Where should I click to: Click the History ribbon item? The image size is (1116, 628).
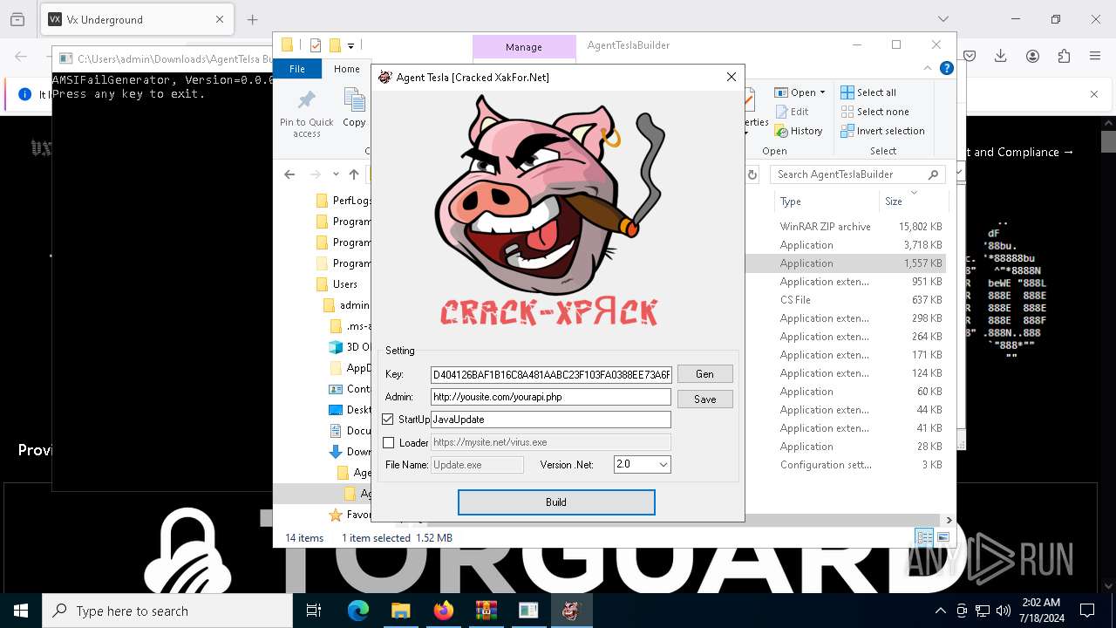[798, 131]
